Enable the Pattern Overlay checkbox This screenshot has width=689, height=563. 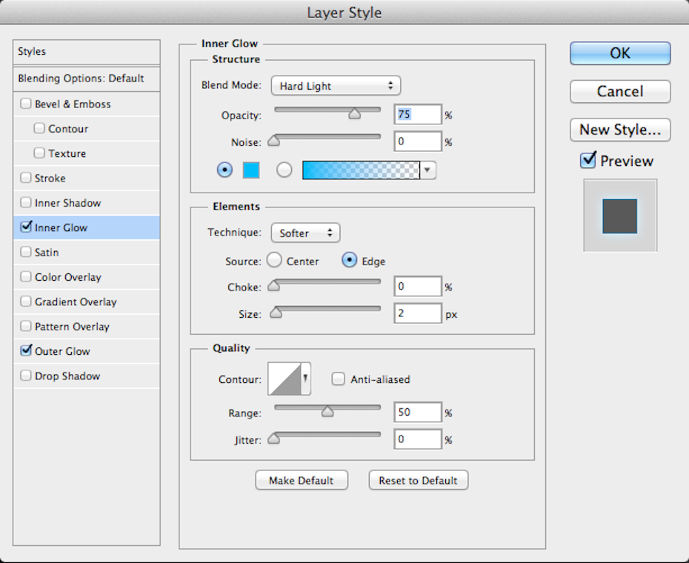(26, 326)
